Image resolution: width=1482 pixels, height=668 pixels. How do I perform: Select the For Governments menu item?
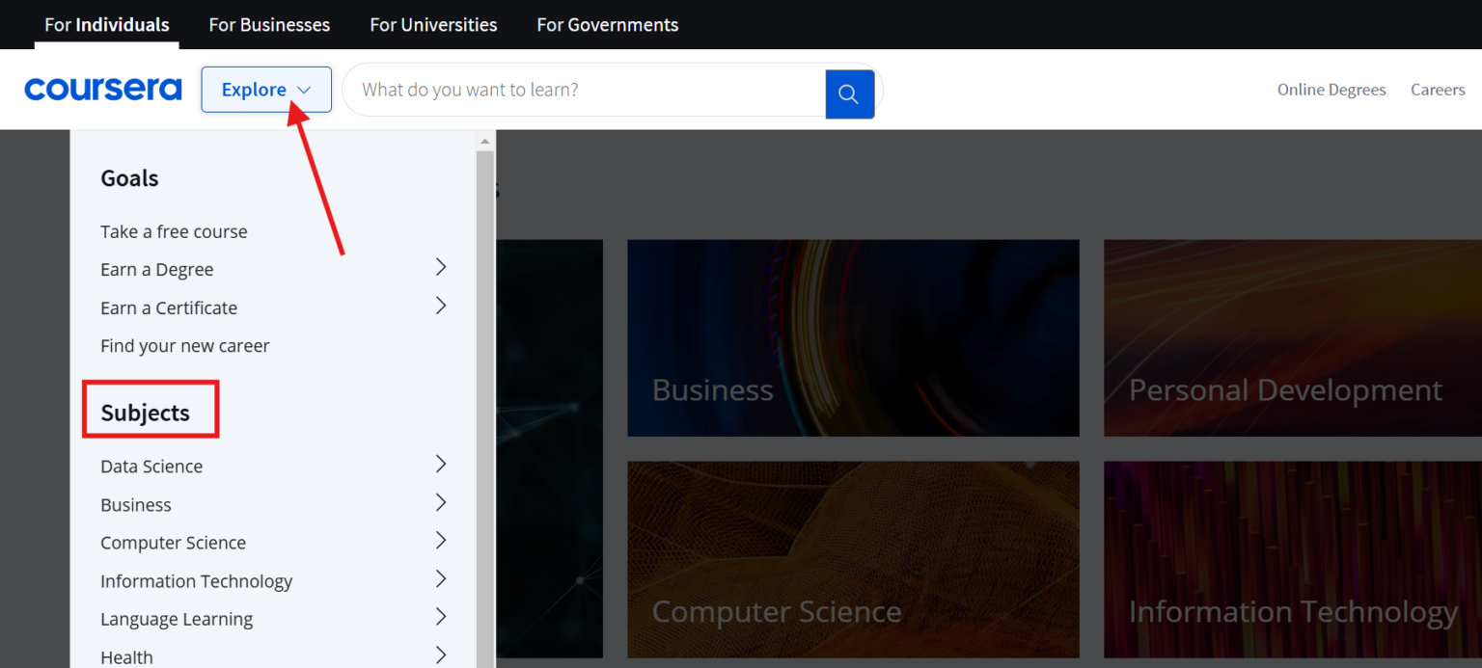click(607, 24)
